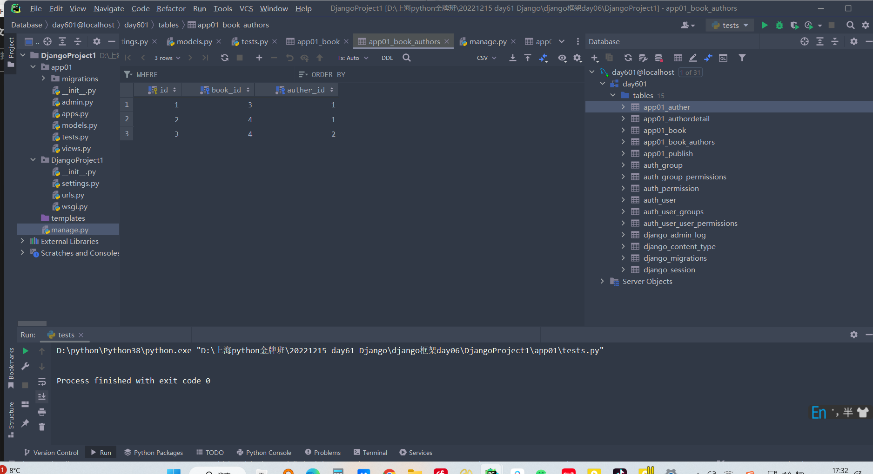
Task: Click the ORDER BY input field
Action: pos(440,74)
